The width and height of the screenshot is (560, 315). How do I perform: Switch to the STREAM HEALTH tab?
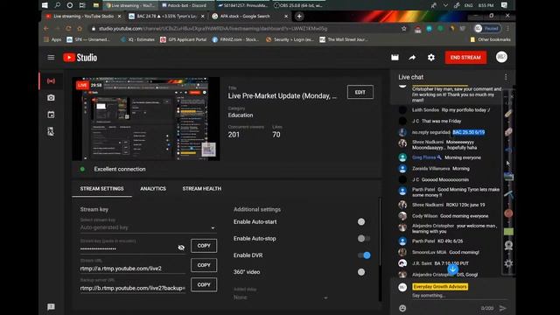[202, 189]
